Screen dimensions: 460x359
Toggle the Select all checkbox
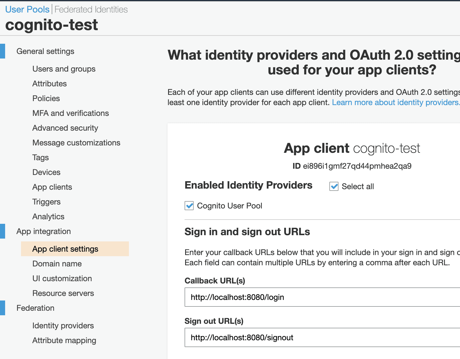334,186
